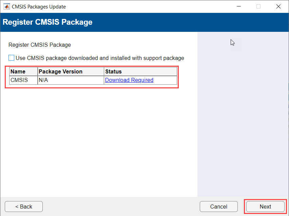Open the Download Required link
The width and height of the screenshot is (289, 216).
pos(129,80)
